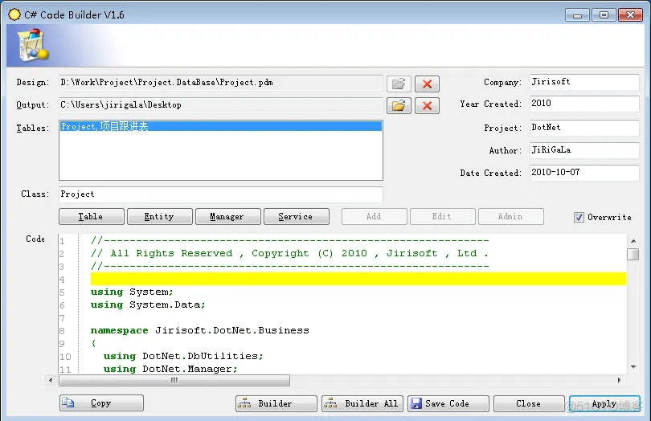Clear the Design path with red X
The width and height of the screenshot is (651, 421).
pos(427,84)
